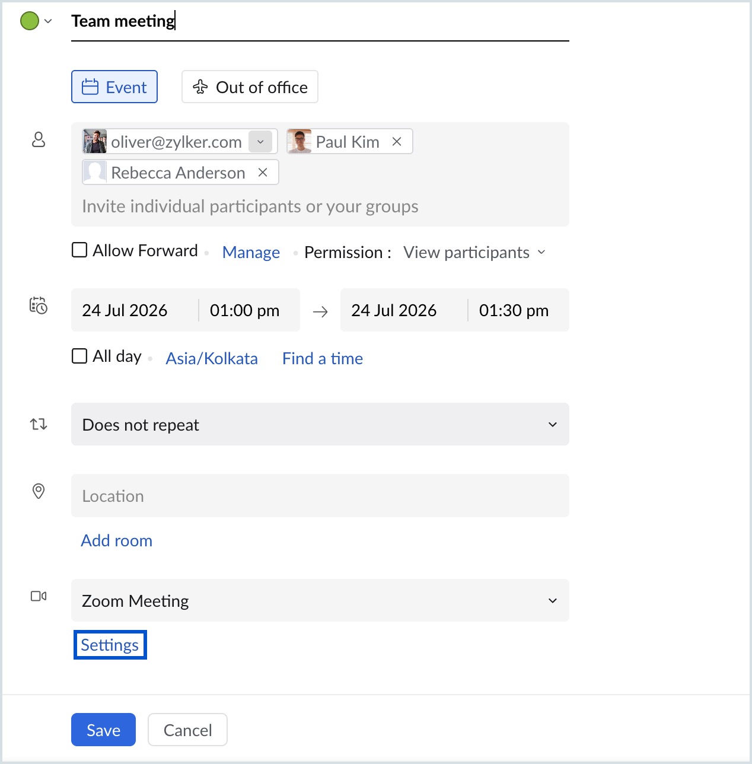Screen dimensions: 752x764
Task: Remove Rebecca Anderson from participants
Action: click(263, 172)
